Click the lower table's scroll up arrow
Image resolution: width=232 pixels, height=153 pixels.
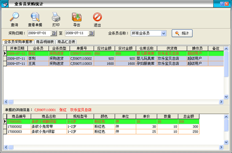click(226, 117)
